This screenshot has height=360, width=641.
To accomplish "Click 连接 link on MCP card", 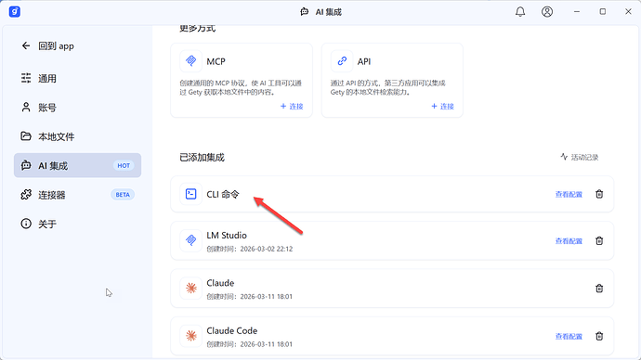I will click(x=292, y=106).
